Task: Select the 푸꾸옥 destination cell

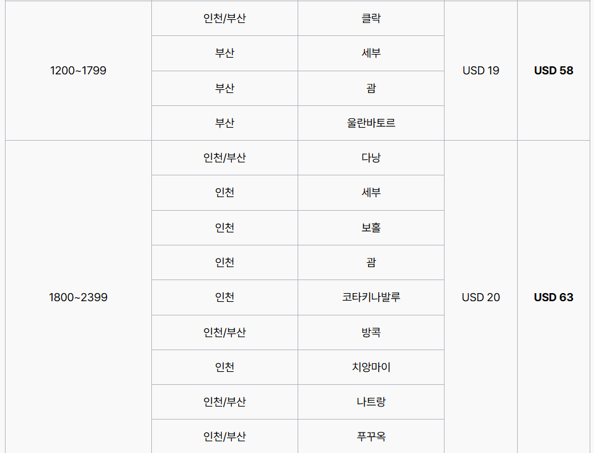Action: 371,436
